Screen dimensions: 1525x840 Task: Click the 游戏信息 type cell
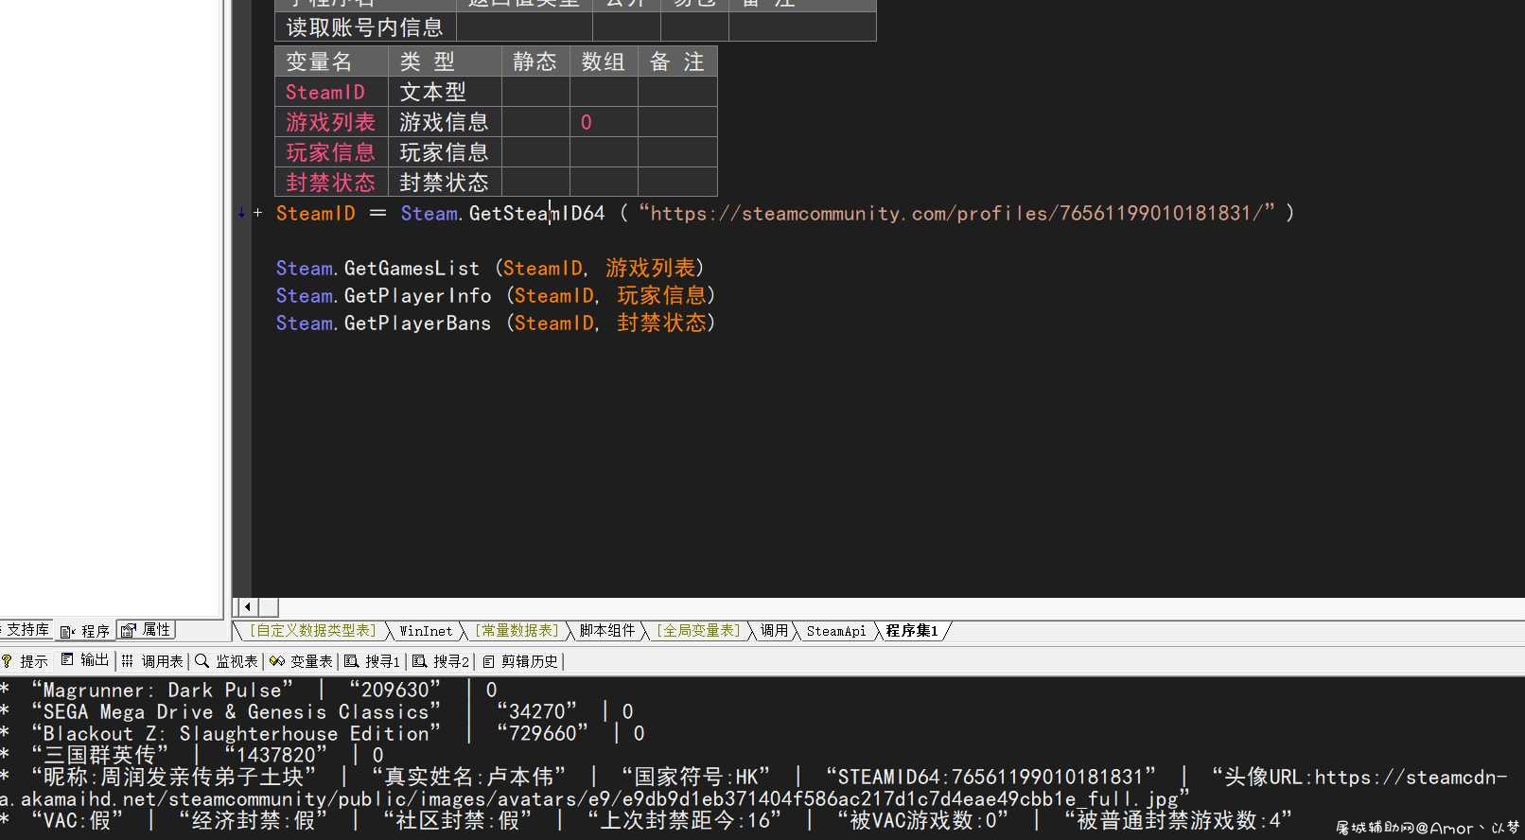(445, 122)
